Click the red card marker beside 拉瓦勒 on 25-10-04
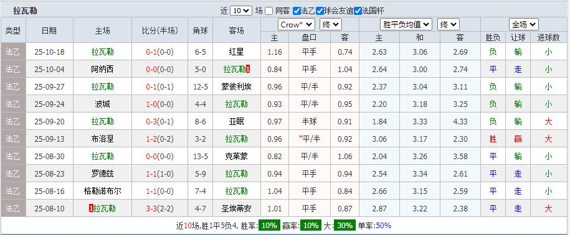Viewport: 570px width, 235px height. click(x=247, y=69)
